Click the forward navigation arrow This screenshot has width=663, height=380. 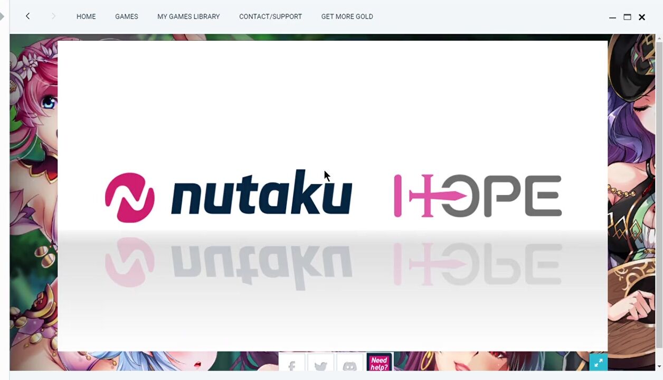click(x=53, y=16)
